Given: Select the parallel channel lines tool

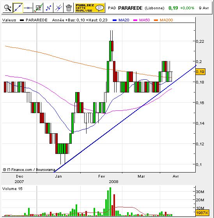Looking at the screenshot, I should (x=58, y=8).
